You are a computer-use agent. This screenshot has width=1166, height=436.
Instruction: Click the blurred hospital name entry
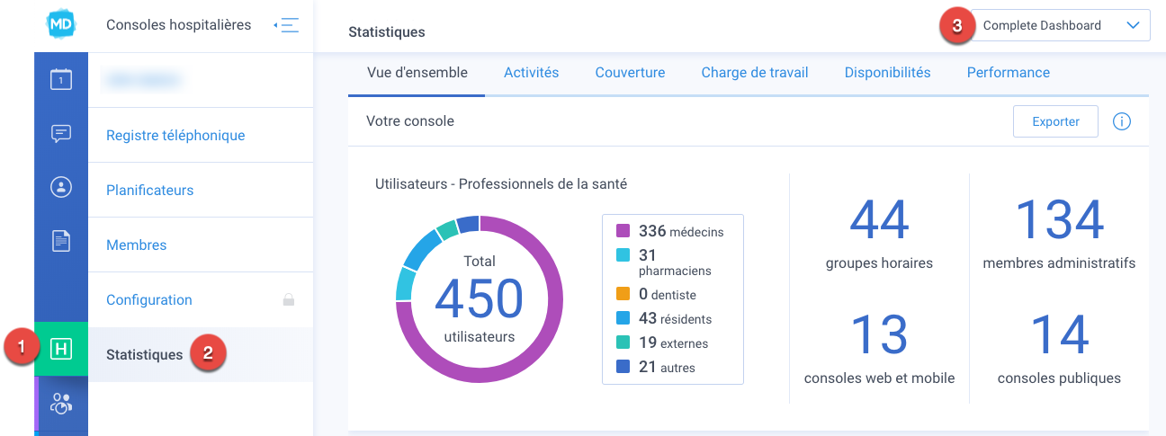144,80
